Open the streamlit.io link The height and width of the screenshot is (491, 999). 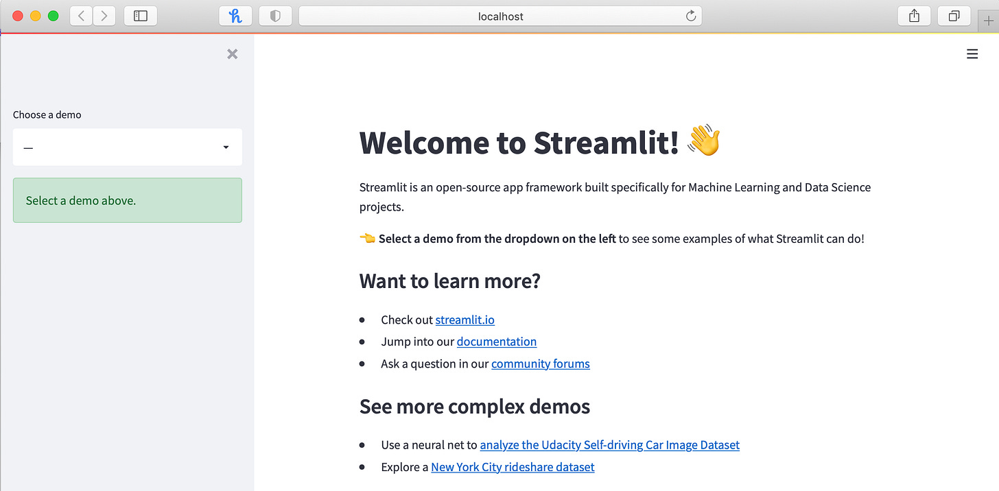point(465,320)
